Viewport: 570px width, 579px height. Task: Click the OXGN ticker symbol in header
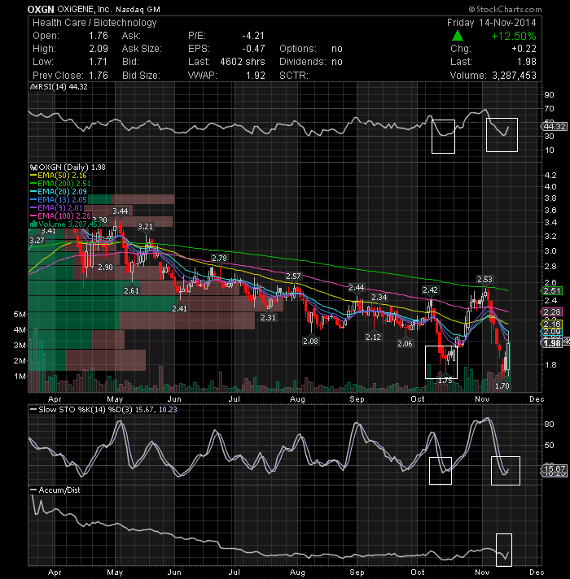tap(41, 9)
